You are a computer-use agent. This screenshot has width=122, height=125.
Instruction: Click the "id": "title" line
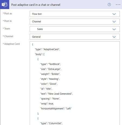point(46,89)
